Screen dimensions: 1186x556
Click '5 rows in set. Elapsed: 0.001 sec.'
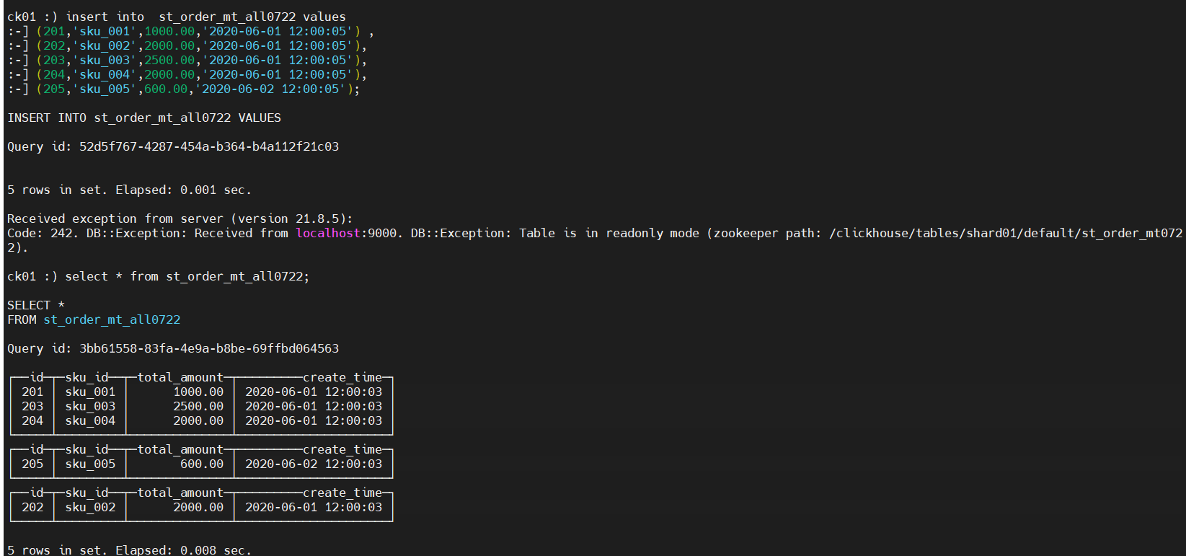pos(130,190)
